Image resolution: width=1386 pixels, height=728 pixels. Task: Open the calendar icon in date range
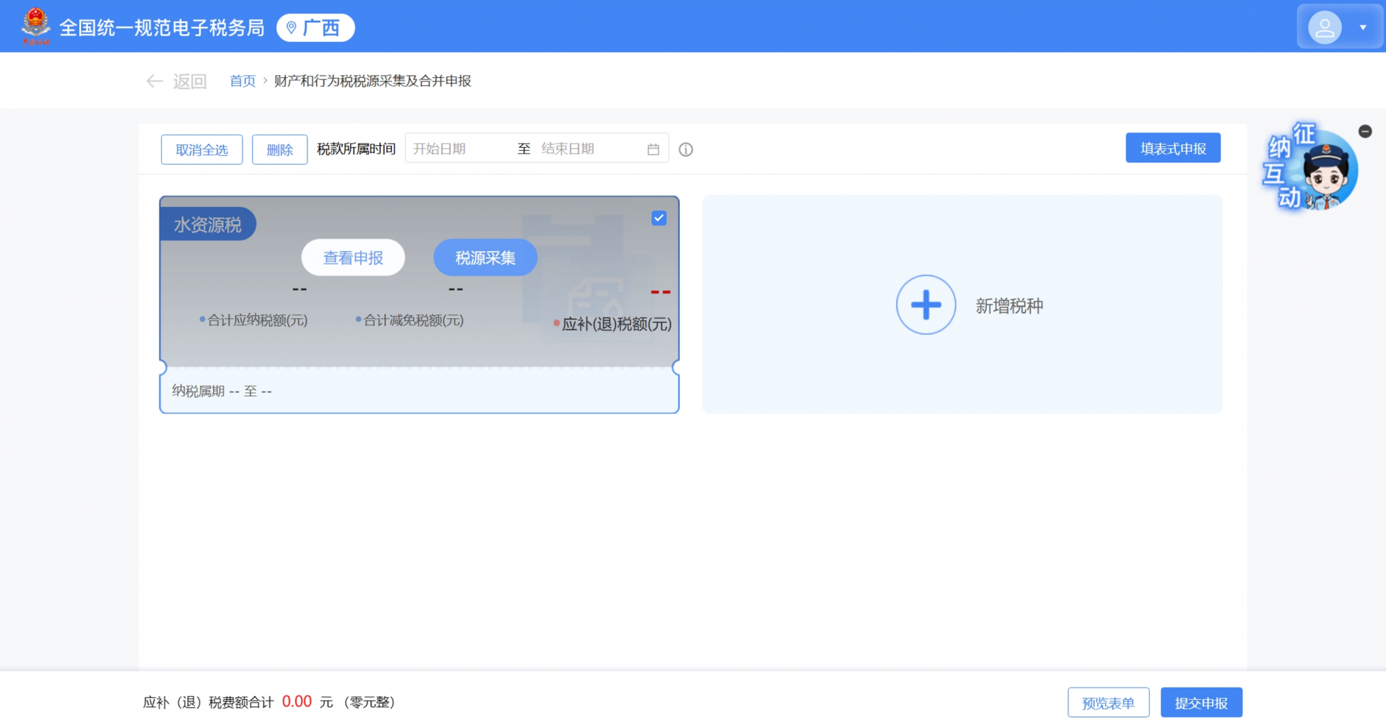653,149
